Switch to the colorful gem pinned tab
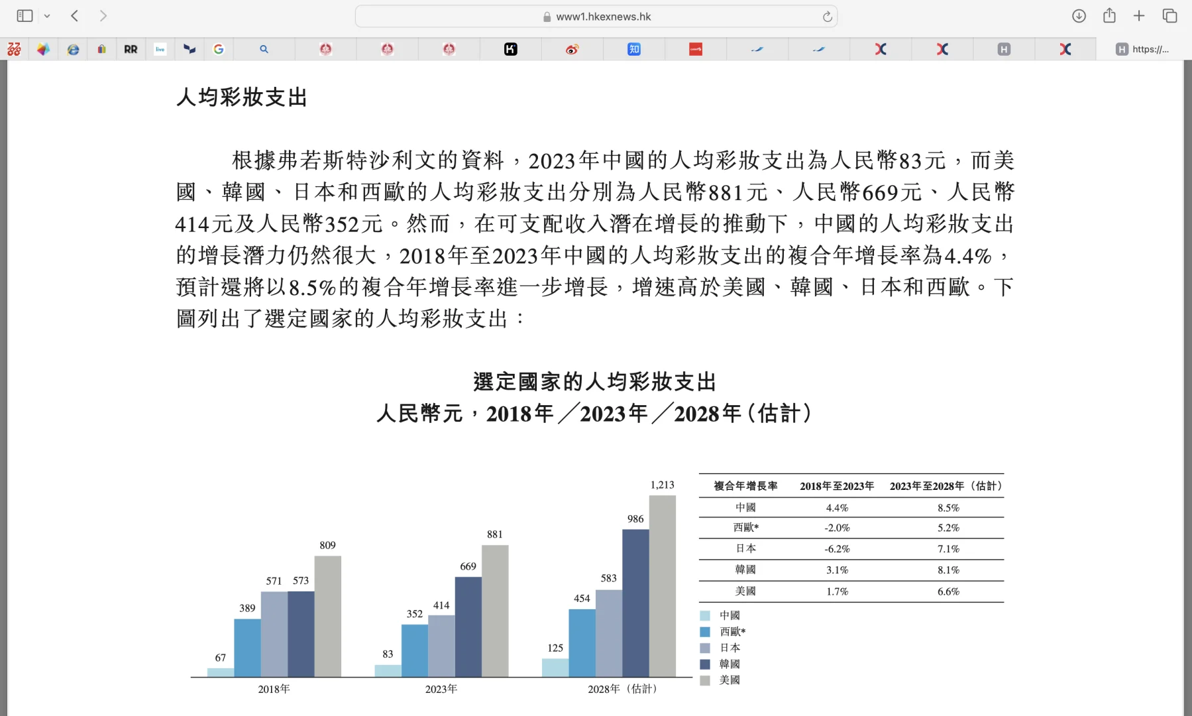 (x=43, y=49)
